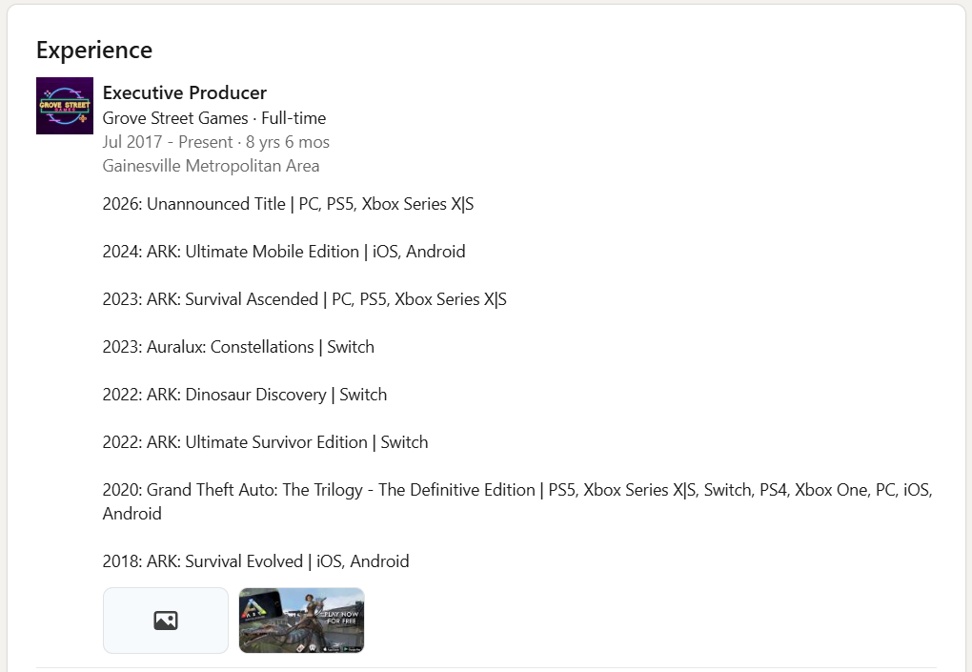Click the App Store badge in ARK thumbnail
This screenshot has height=672, width=972.
331,647
